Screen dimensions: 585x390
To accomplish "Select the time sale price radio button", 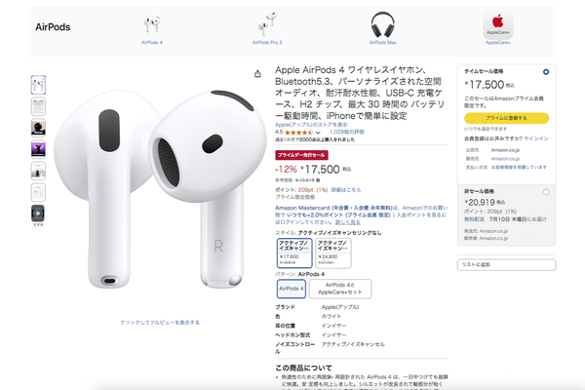I will coord(546,71).
